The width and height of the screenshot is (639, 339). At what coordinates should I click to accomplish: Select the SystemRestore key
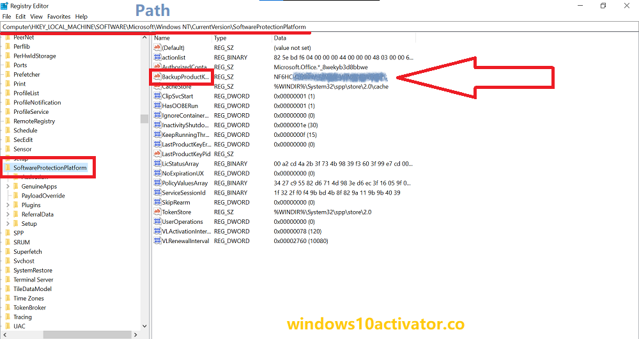pos(33,271)
